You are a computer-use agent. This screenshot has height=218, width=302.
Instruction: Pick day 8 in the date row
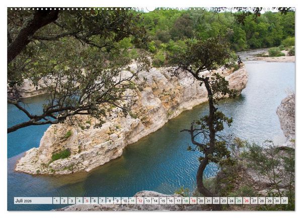(110, 201)
